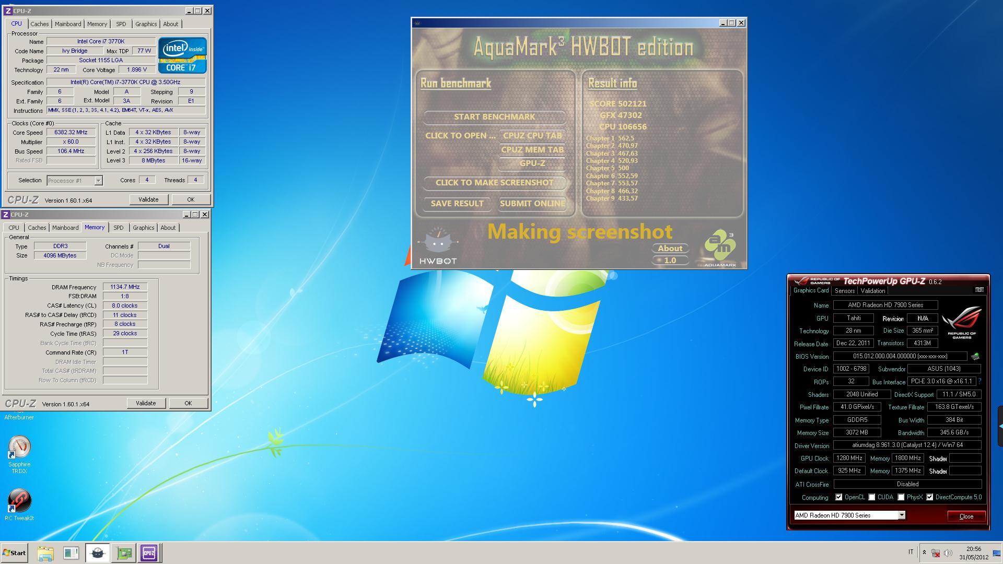Click the Bus Interface question mark icon

979,381
